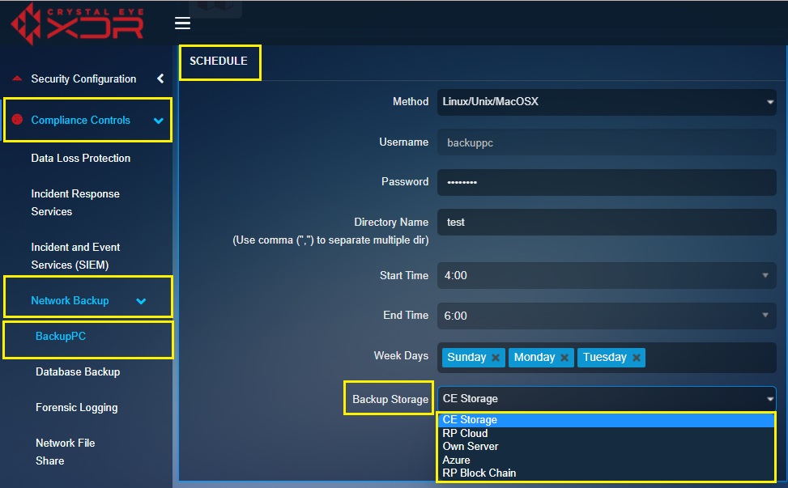Select BackupPC in sidebar
This screenshot has width=788, height=488.
tap(61, 337)
